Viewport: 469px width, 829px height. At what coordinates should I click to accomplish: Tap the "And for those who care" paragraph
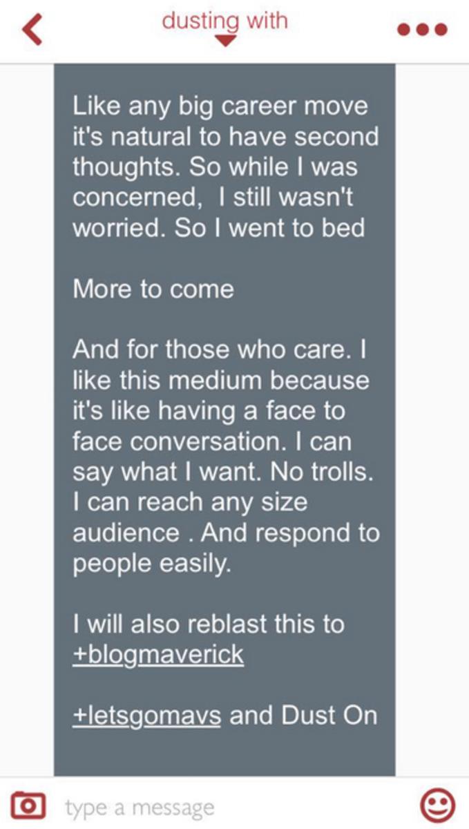[x=218, y=350]
